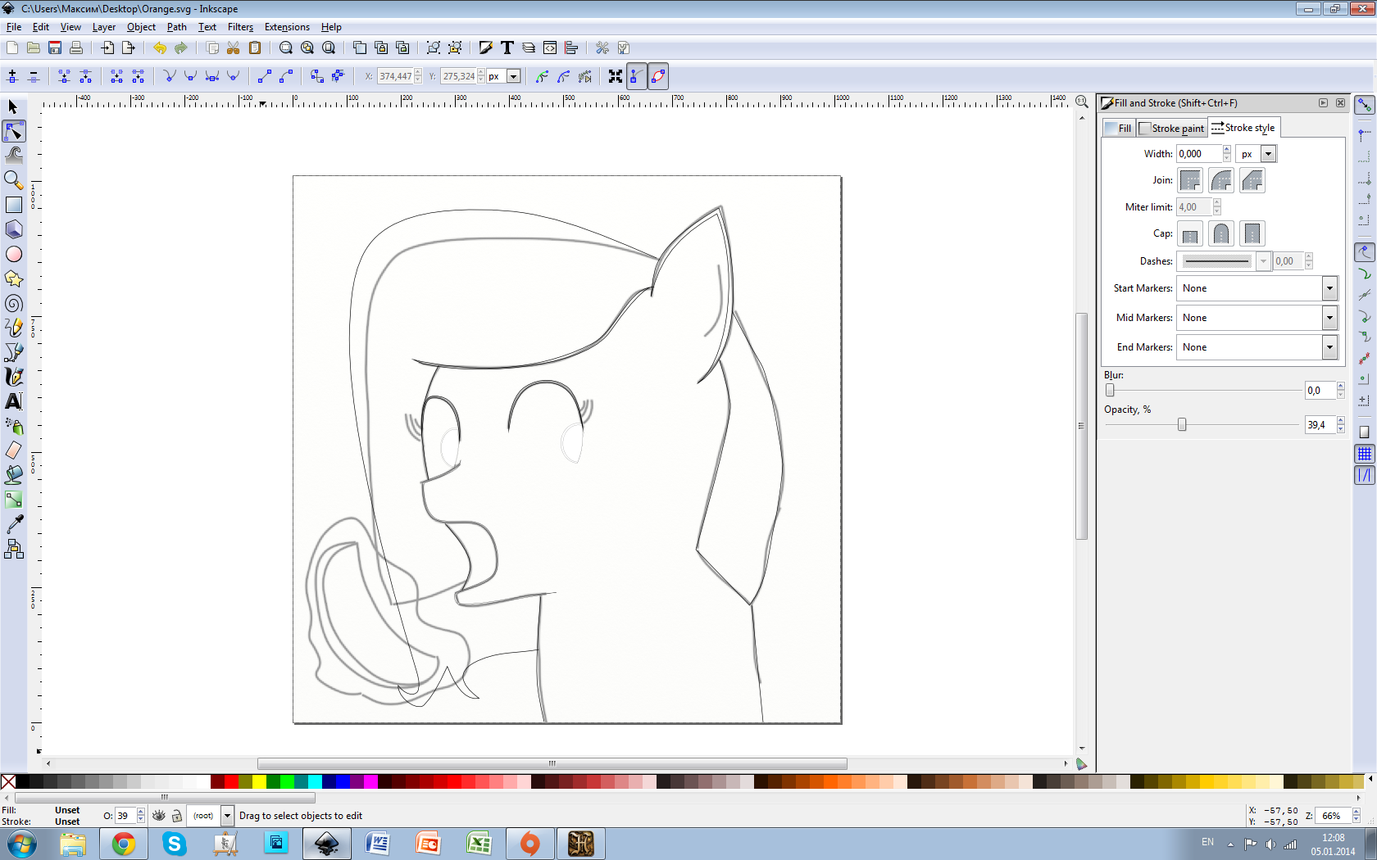The width and height of the screenshot is (1377, 860).
Task: Select the 3D Box tool
Action: tap(13, 229)
